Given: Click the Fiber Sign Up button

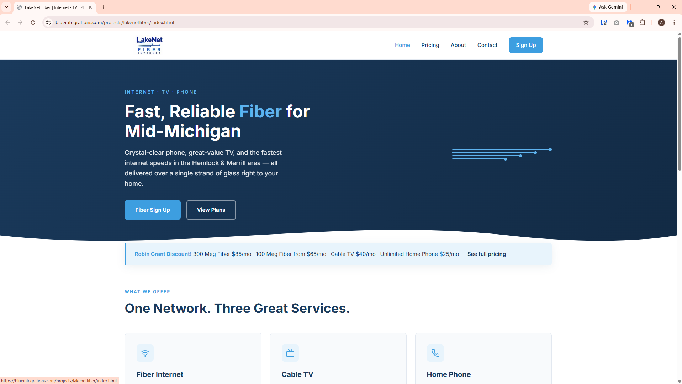Looking at the screenshot, I should (x=153, y=210).
